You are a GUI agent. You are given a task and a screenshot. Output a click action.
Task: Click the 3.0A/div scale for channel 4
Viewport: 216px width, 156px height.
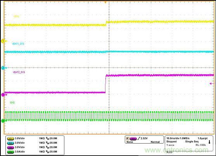20,152
